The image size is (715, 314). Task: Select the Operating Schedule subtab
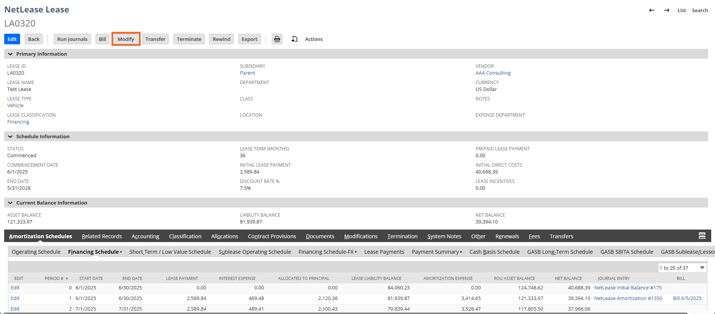pyautogui.click(x=36, y=252)
